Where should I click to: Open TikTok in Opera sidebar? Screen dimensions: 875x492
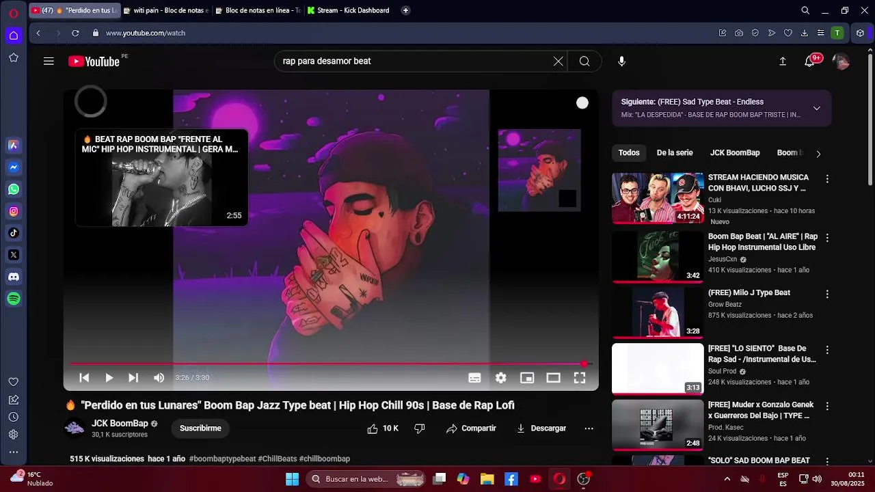pyautogui.click(x=13, y=233)
